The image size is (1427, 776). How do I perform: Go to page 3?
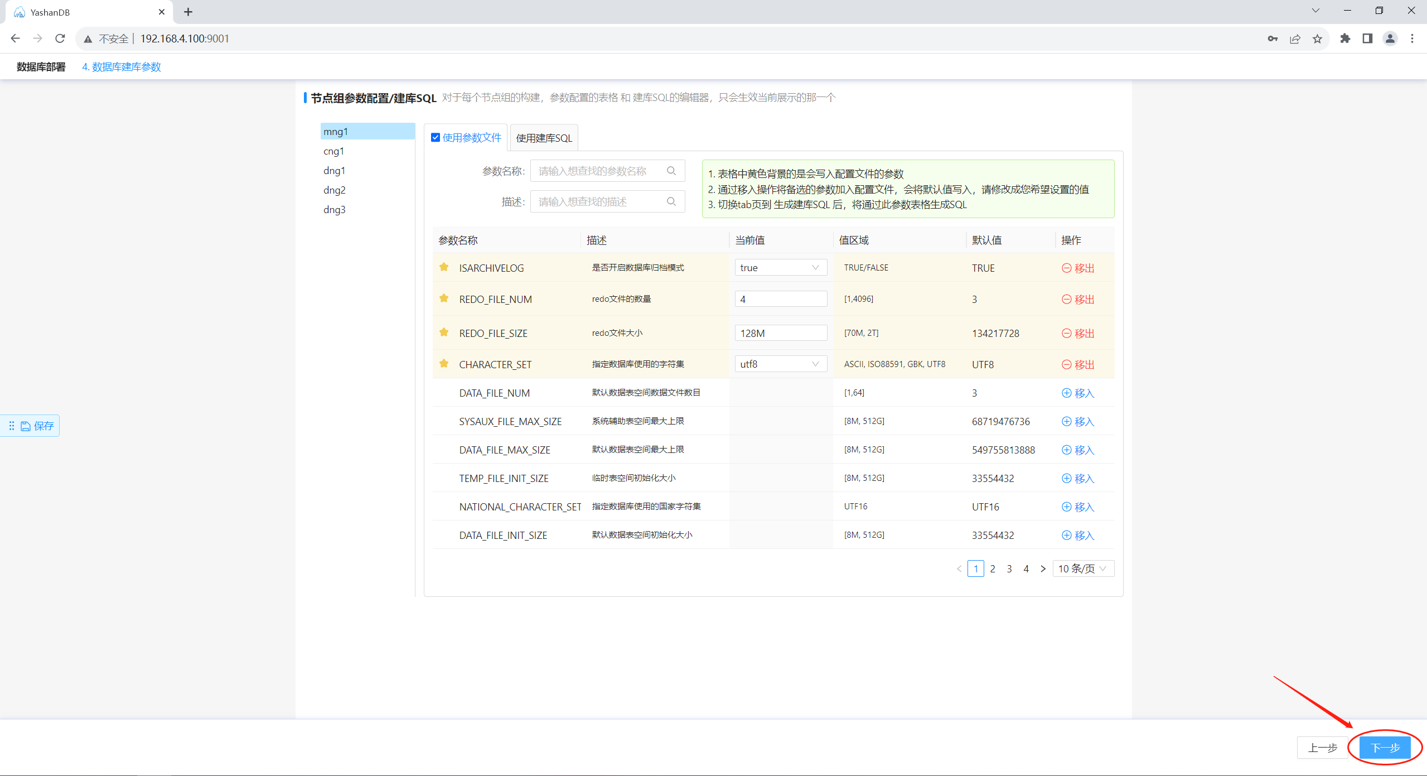click(x=1009, y=569)
